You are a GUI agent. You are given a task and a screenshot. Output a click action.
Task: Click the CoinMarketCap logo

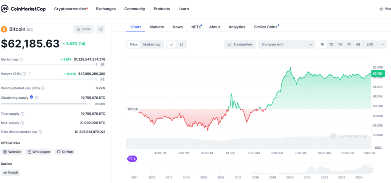coord(23,9)
